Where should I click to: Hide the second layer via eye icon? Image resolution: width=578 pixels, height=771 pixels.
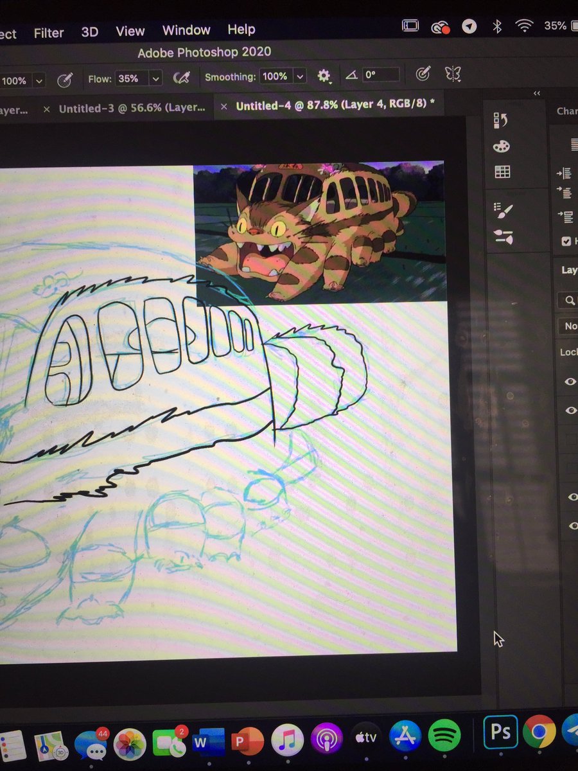click(x=570, y=410)
